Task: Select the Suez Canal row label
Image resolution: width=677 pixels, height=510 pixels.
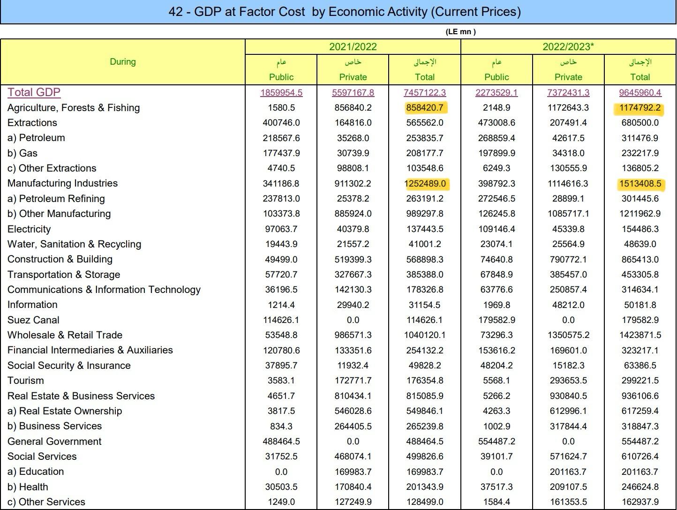Action: pos(33,320)
